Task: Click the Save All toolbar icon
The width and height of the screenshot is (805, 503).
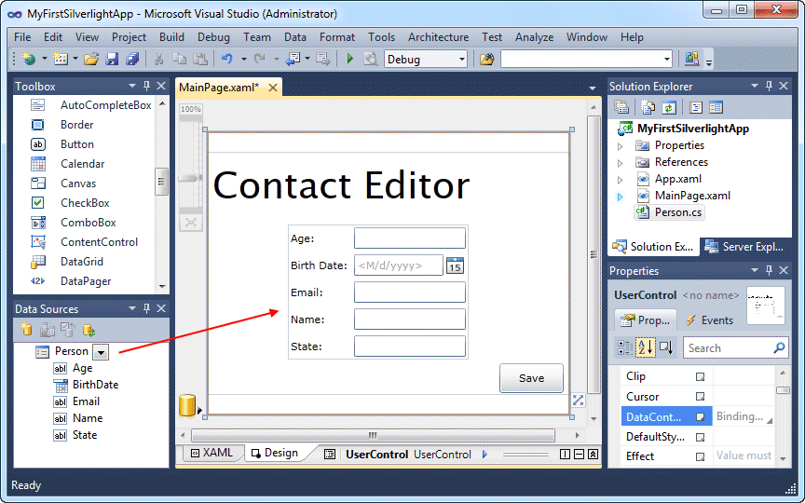Action: pos(132,59)
